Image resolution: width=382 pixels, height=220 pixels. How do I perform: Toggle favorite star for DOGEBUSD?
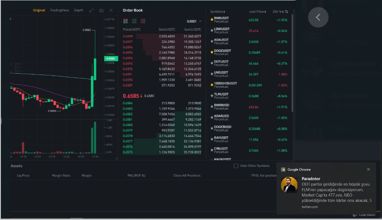(x=212, y=129)
